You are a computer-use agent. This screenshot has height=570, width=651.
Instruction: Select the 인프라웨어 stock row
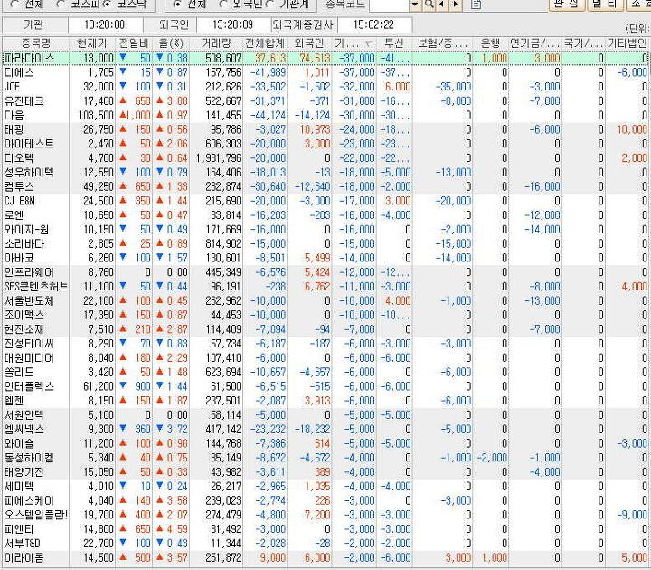pos(325,272)
